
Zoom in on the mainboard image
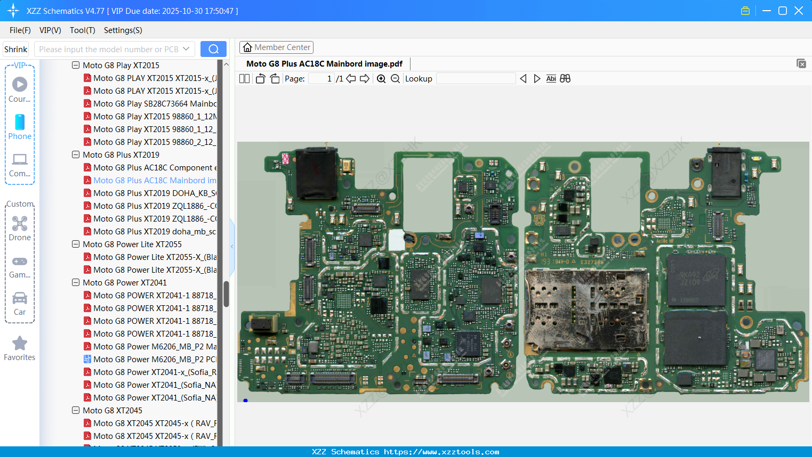381,78
